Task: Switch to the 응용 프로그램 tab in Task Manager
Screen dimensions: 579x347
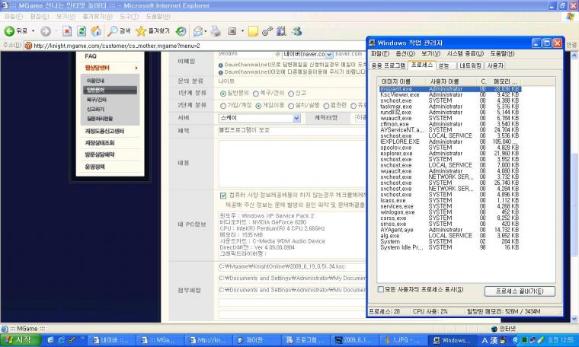Action: coord(388,66)
